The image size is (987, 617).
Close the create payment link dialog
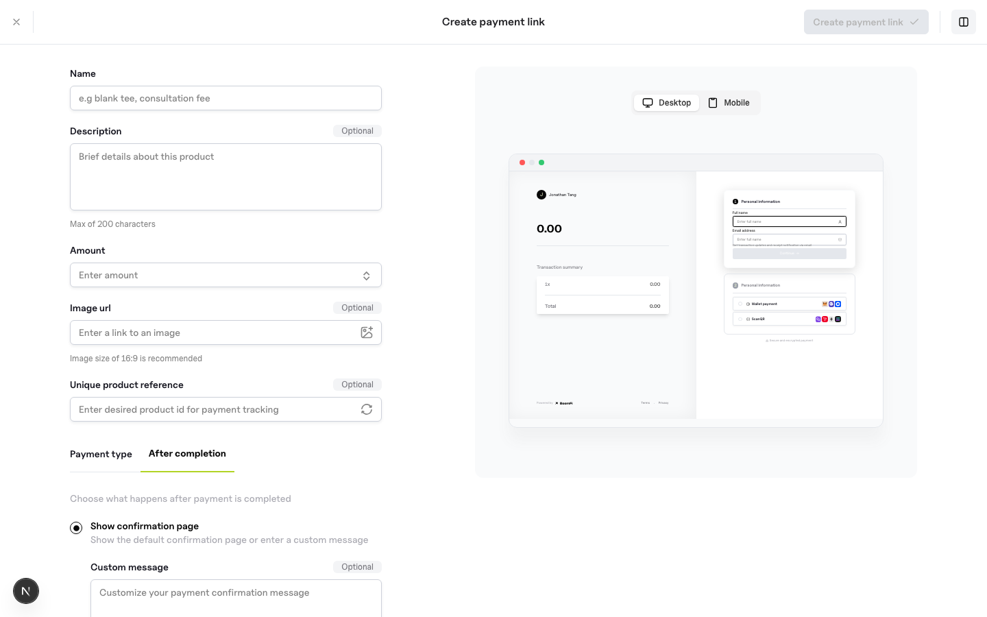pos(16,22)
